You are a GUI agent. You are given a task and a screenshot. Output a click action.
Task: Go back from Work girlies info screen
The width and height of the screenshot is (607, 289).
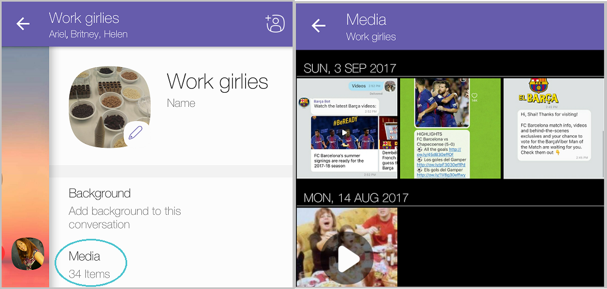coord(23,24)
